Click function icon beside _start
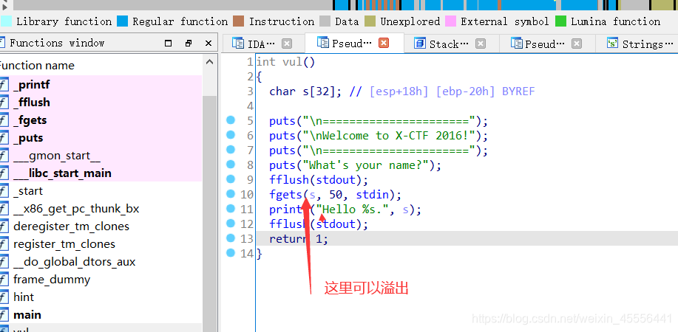The image size is (678, 332). [x=4, y=191]
